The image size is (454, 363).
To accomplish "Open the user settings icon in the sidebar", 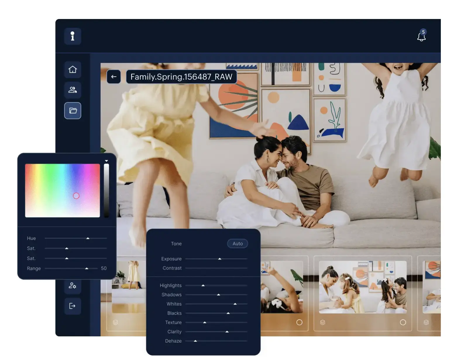I will coord(72,285).
